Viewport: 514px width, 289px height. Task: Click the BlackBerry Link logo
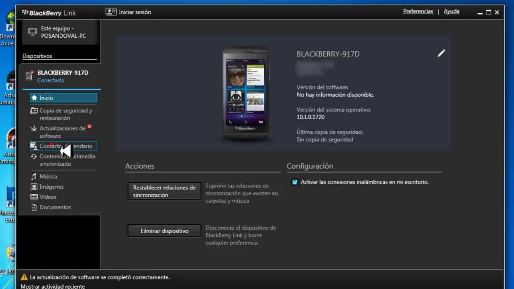pos(49,12)
